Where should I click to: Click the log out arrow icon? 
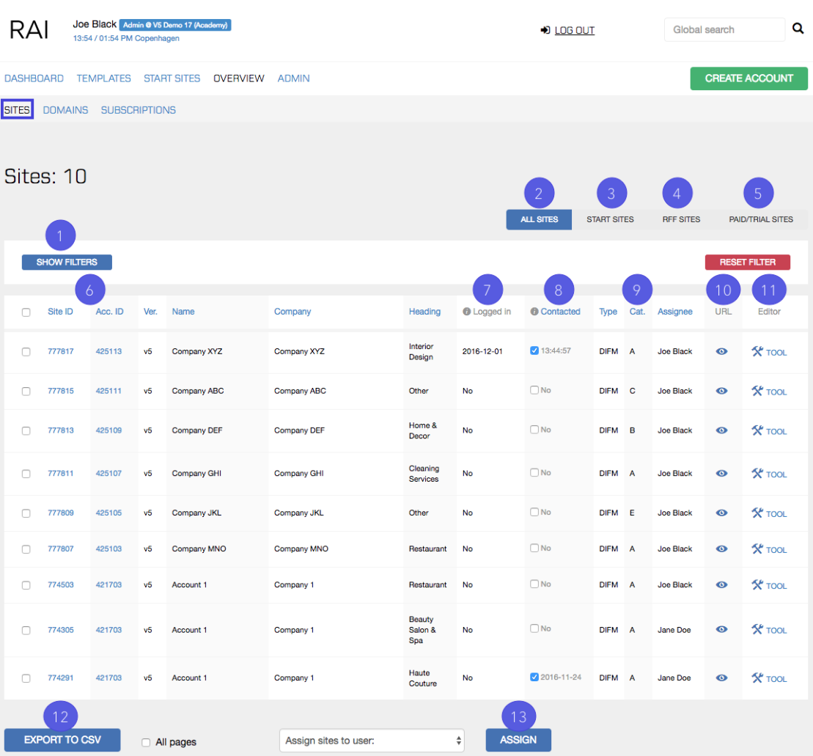tap(545, 30)
